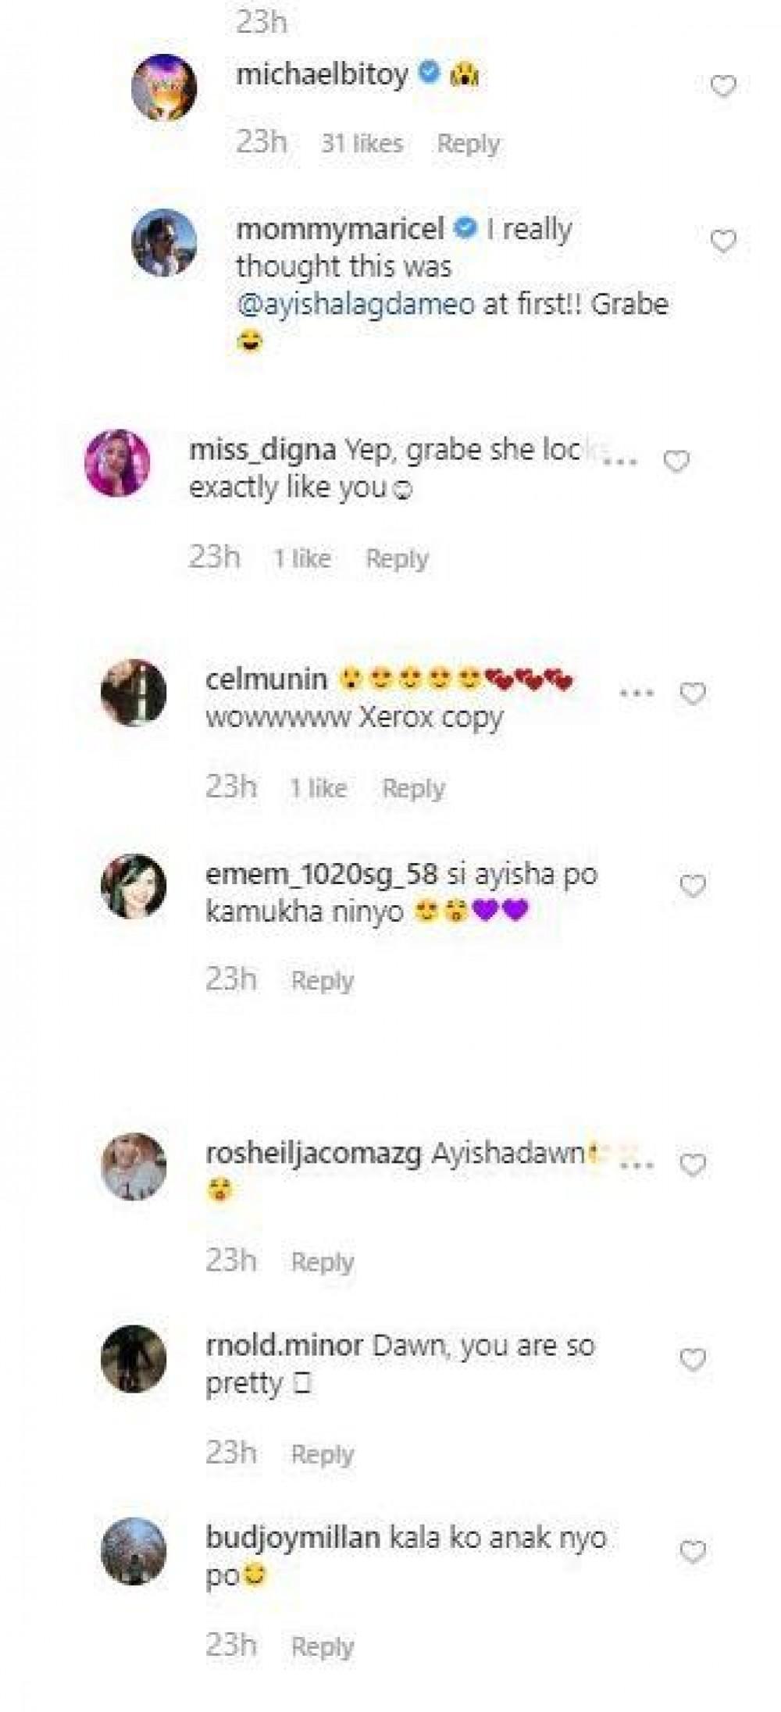The image size is (781, 1712).
Task: Heart celmunin's Xerox copy comment
Action: pyautogui.click(x=693, y=694)
